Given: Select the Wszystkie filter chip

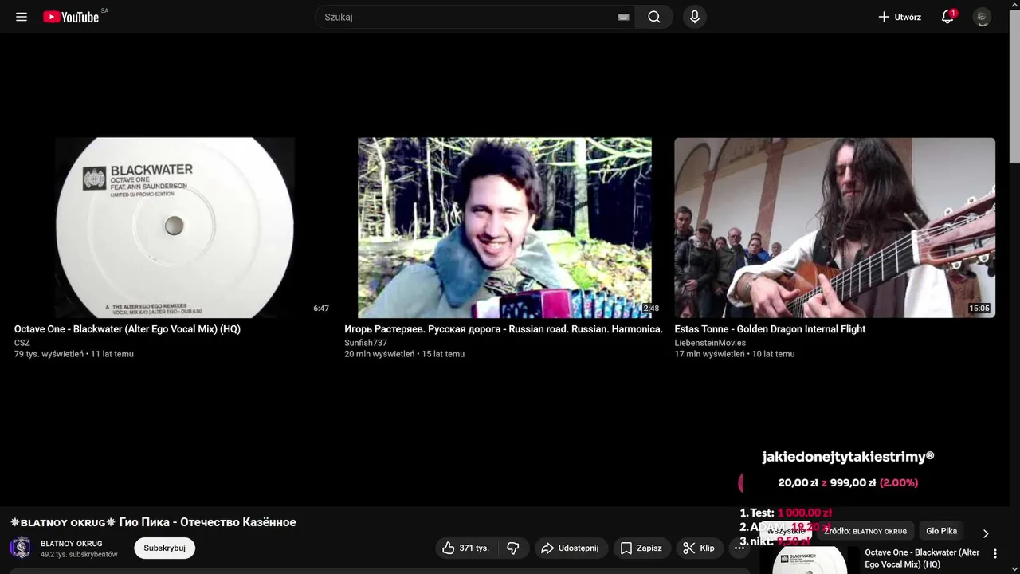Looking at the screenshot, I should 786,531.
